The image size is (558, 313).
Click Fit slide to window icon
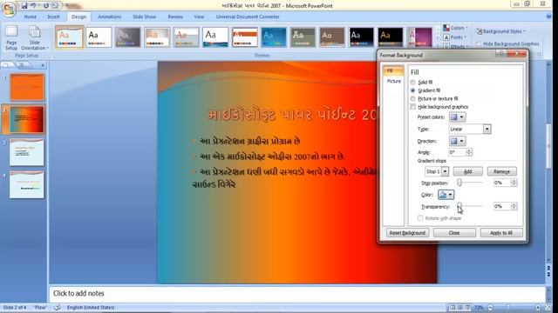[x=548, y=307]
